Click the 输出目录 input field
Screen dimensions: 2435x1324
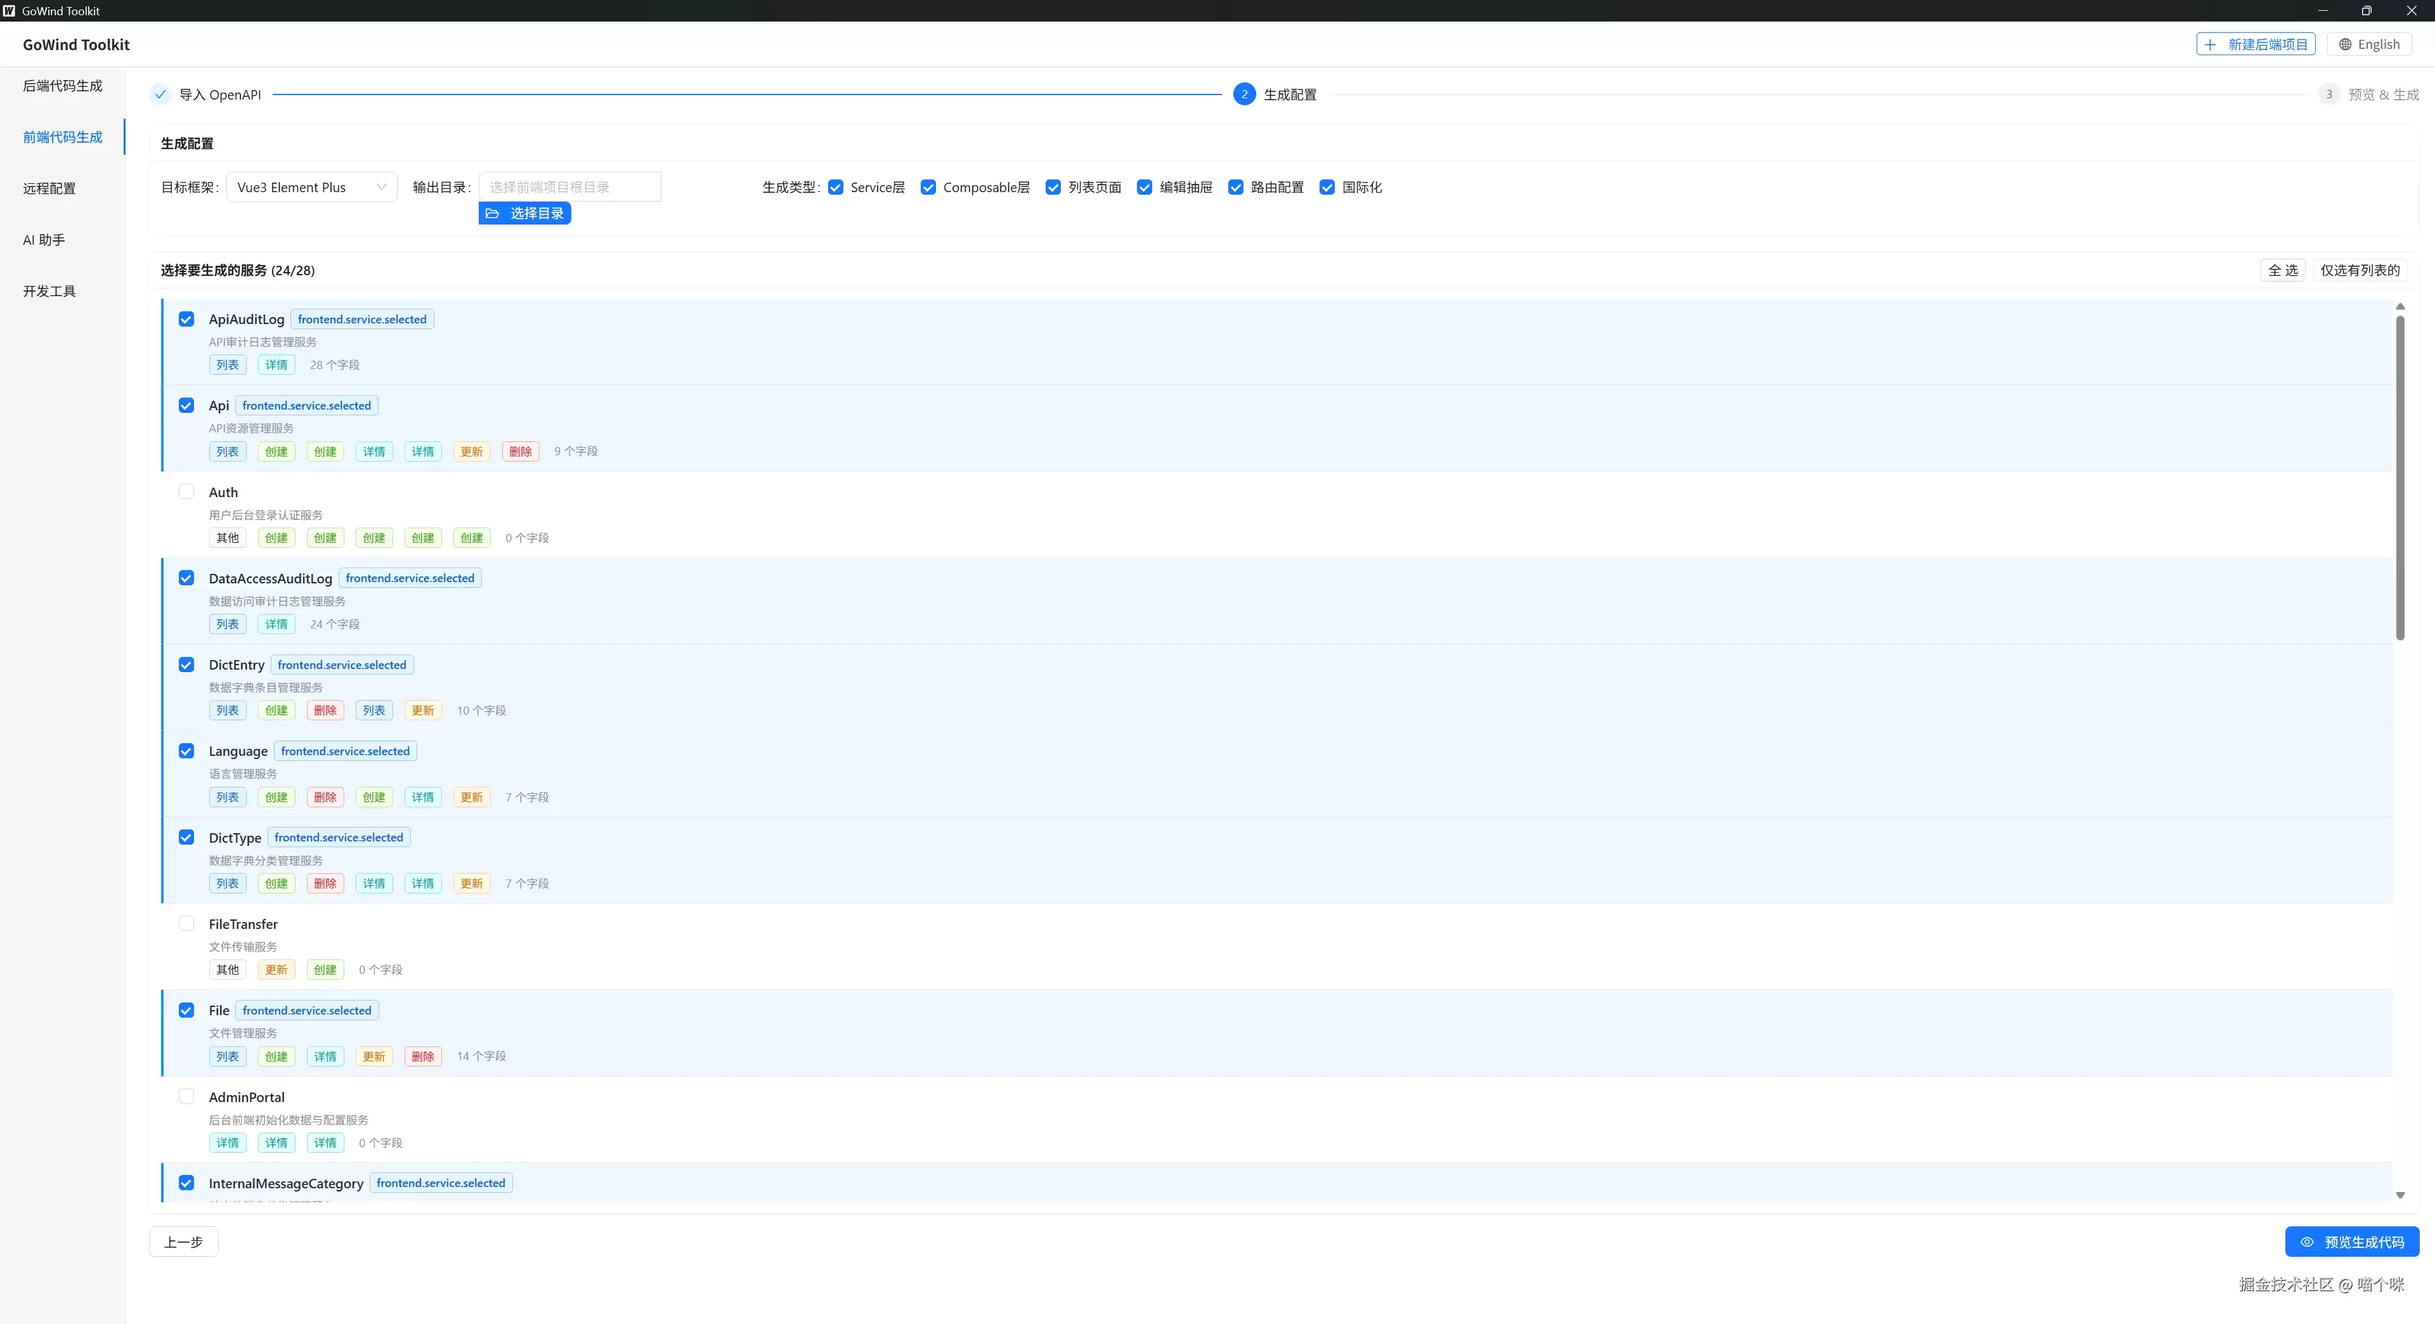click(x=570, y=187)
